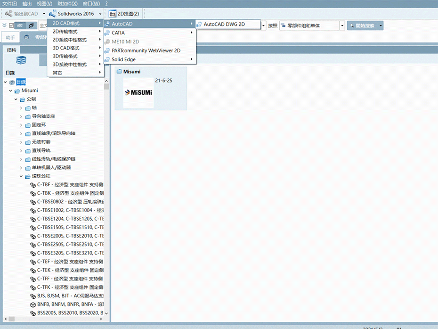Screen dimensions: 438x329
Task: Toggle the ABC text search mode
Action: (20, 25)
